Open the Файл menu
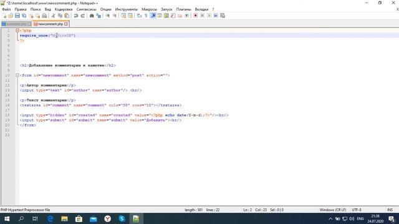This screenshot has height=224, width=399. 6,9
